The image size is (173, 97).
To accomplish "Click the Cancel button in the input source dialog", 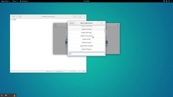I will [x=71, y=23].
